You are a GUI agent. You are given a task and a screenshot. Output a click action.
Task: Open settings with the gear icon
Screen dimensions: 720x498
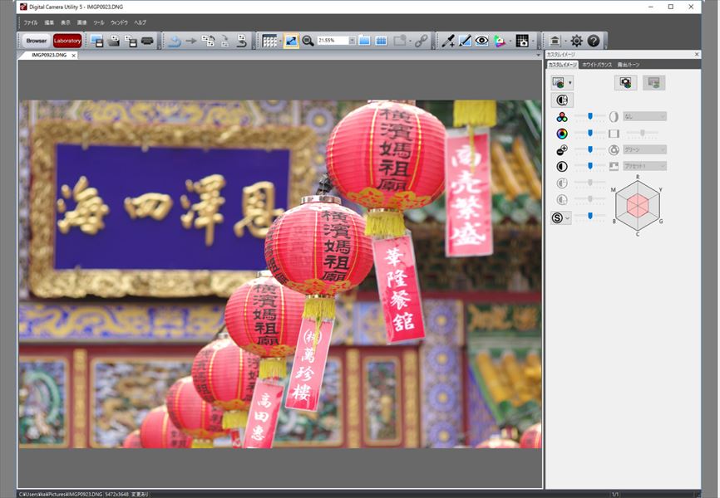click(576, 41)
